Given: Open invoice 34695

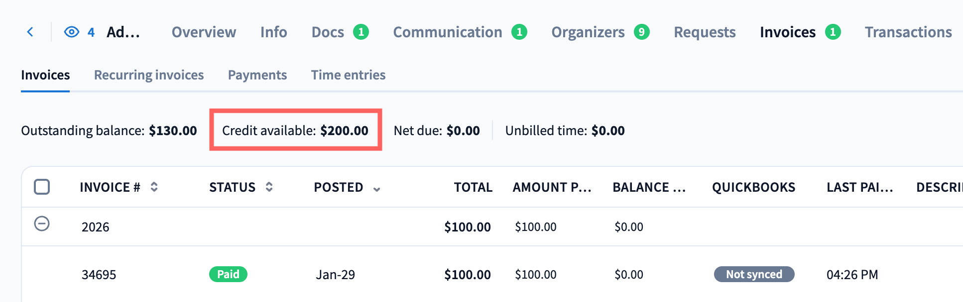Looking at the screenshot, I should [x=99, y=275].
